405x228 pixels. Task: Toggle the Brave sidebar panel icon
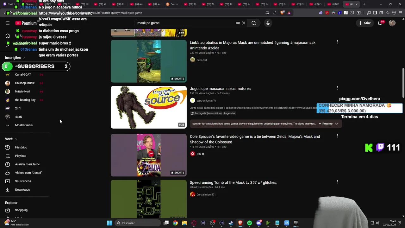pyautogui.click(x=375, y=13)
